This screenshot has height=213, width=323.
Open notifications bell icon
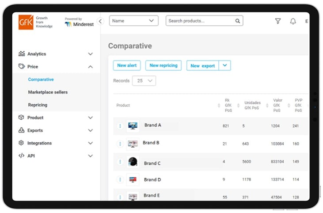[x=293, y=21]
